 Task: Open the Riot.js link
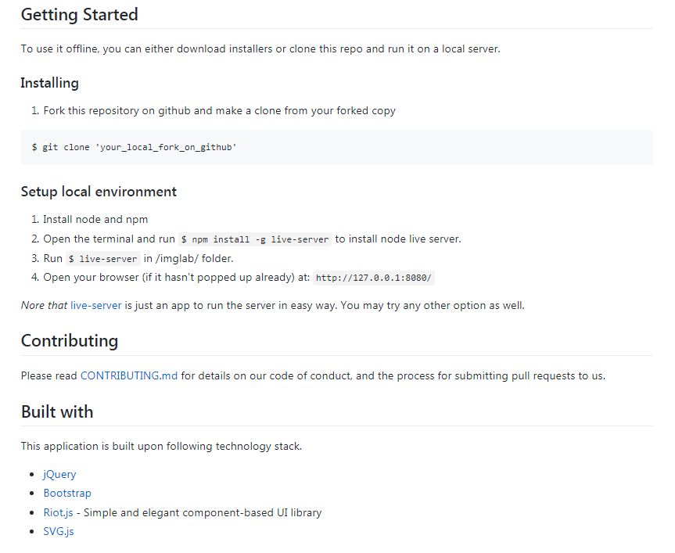point(58,512)
